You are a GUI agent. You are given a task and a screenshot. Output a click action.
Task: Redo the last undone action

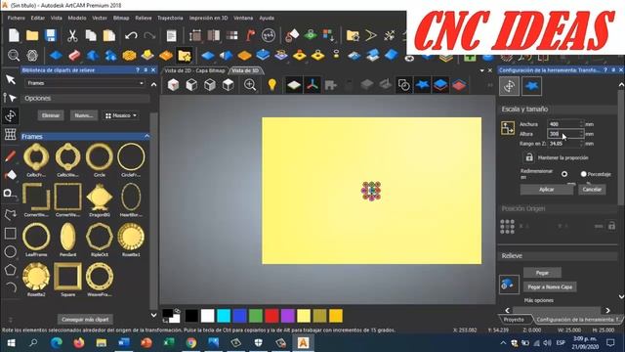pos(149,35)
